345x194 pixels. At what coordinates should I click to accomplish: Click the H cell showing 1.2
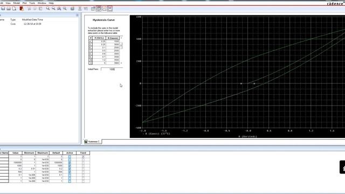99,60
